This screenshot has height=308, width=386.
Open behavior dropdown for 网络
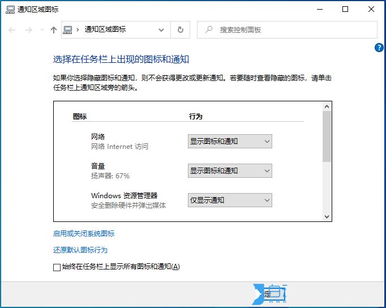[x=230, y=142]
